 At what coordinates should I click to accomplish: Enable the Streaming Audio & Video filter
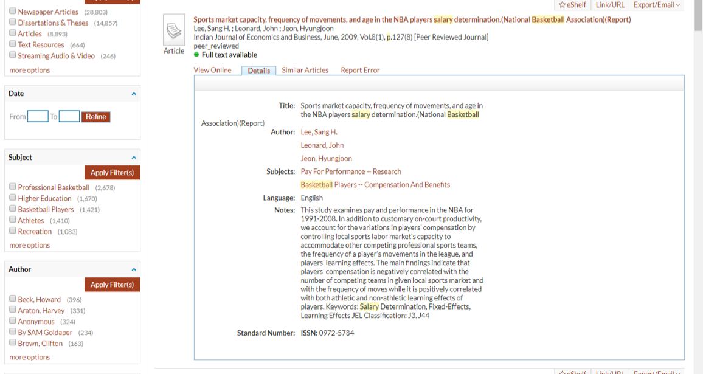coord(13,55)
